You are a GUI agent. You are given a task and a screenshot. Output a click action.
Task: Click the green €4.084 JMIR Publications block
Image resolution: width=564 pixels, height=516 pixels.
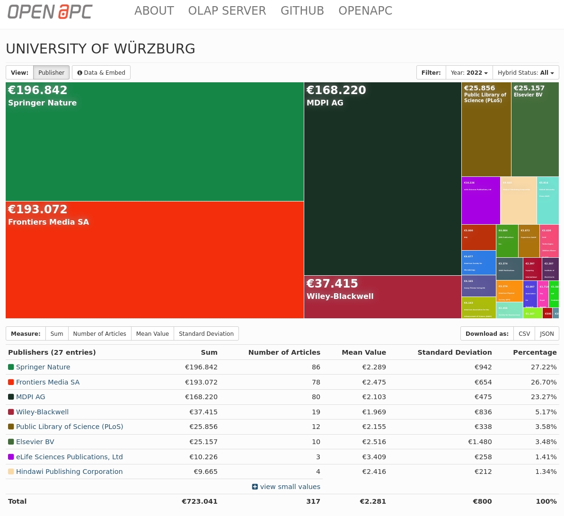coord(507,241)
